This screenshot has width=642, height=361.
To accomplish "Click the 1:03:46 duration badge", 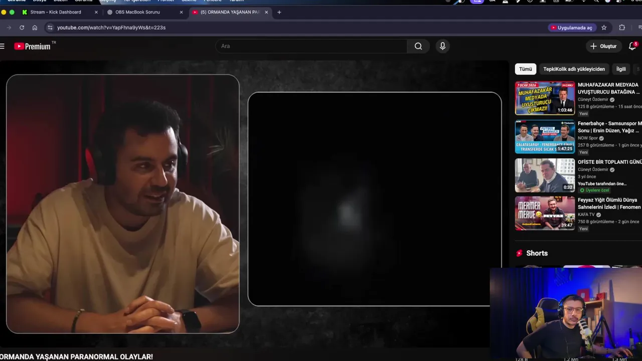I will click(565, 110).
